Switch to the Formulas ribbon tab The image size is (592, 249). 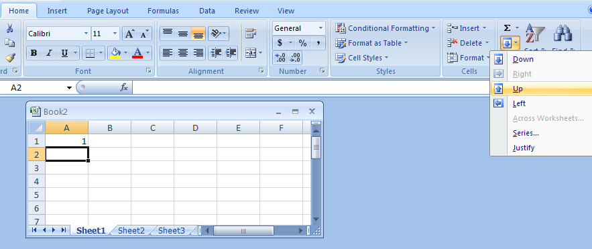pyautogui.click(x=163, y=11)
